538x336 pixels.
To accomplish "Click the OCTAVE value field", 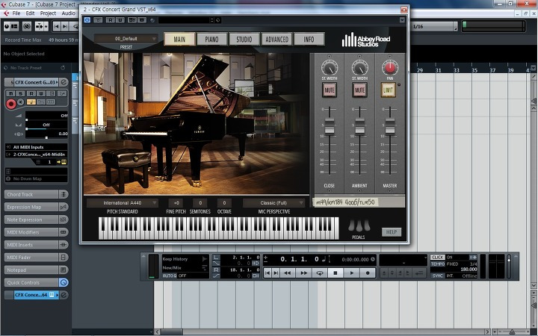I will [x=224, y=203].
